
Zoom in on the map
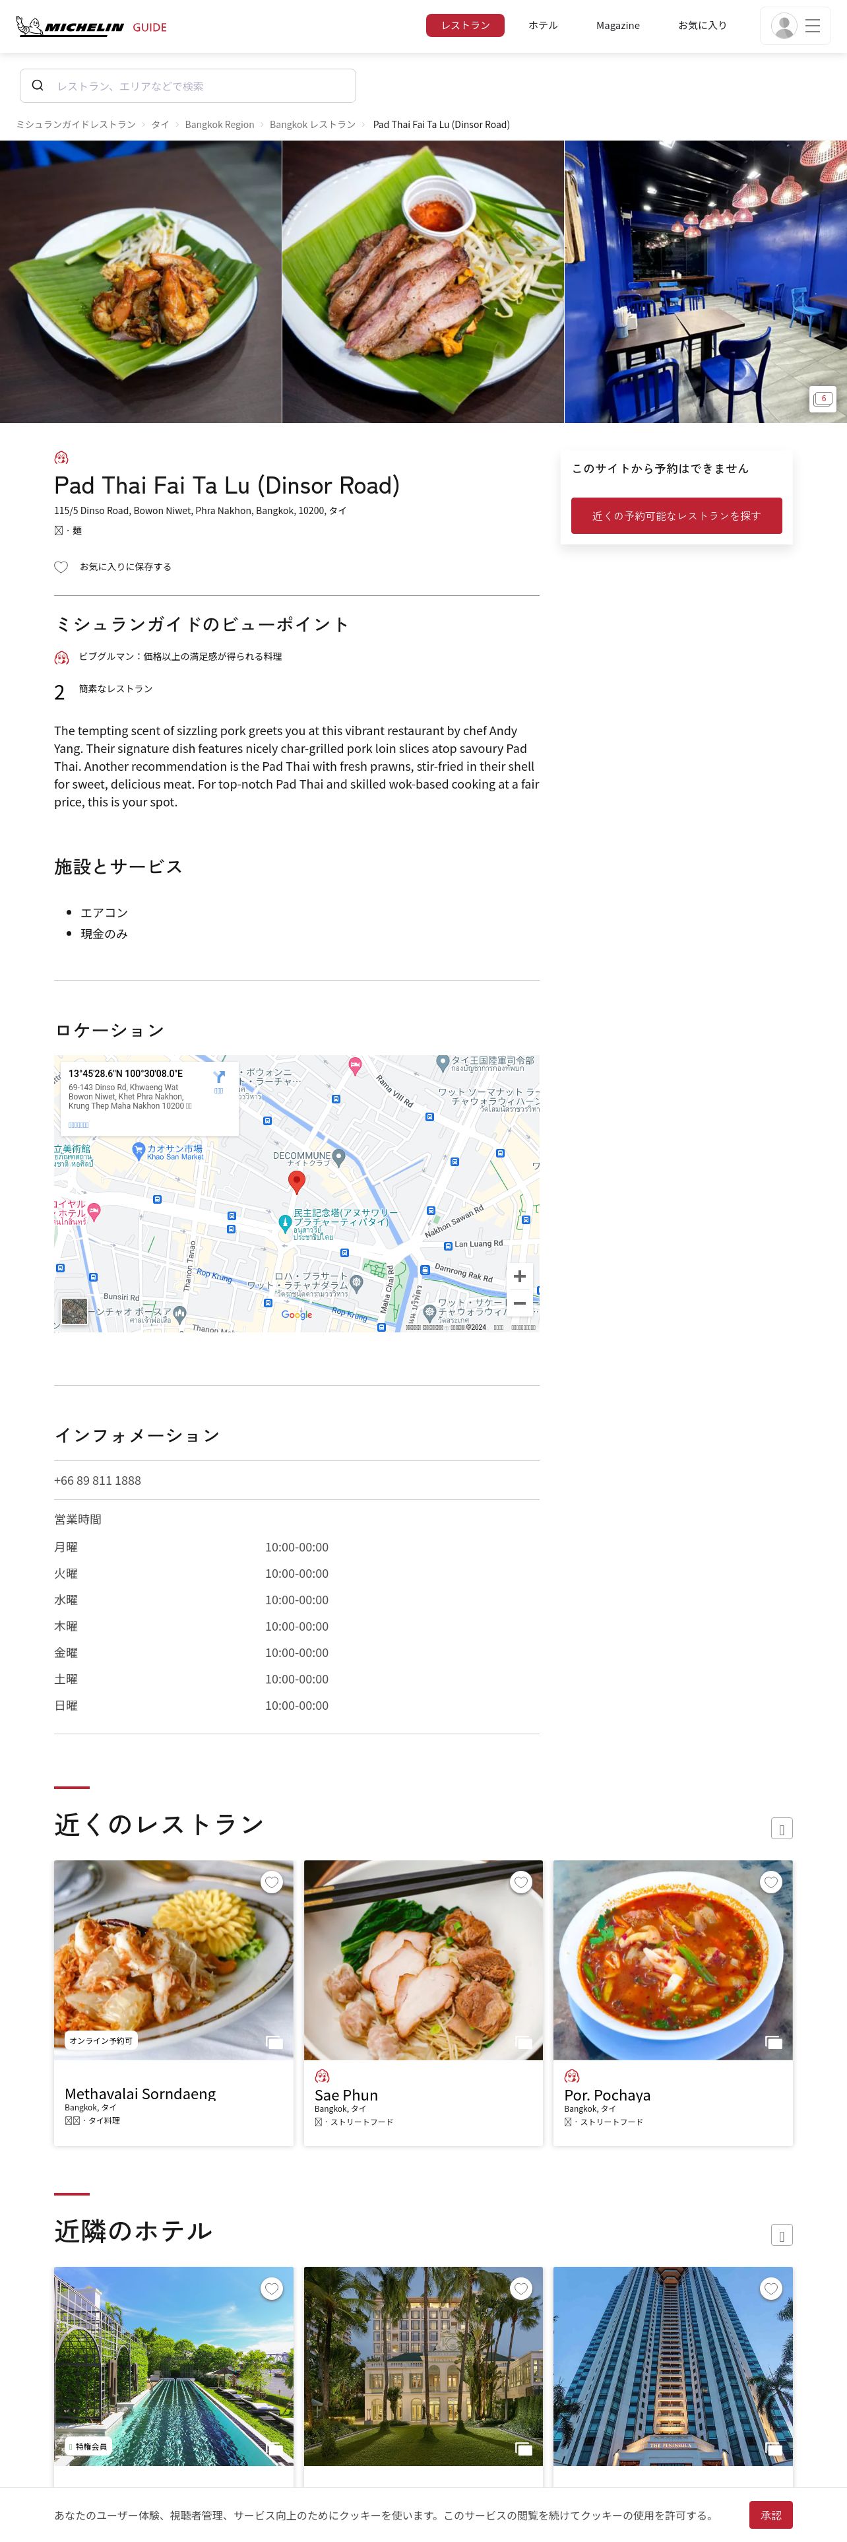(520, 1276)
